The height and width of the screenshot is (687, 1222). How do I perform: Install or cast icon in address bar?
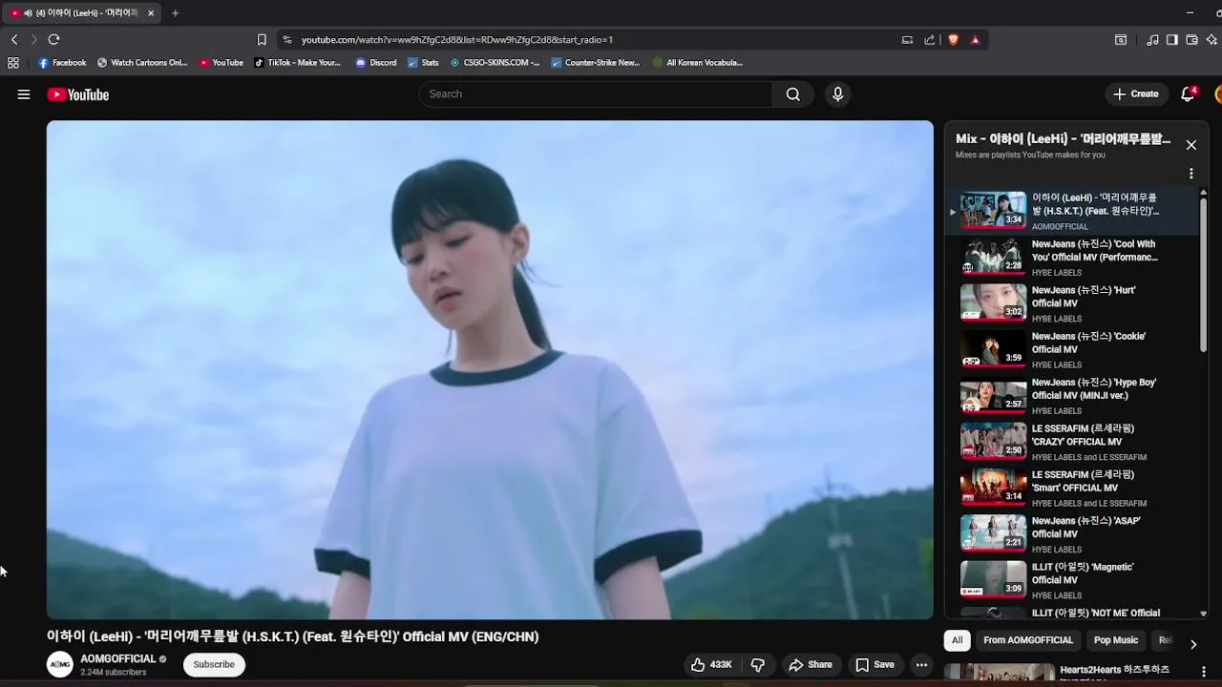pyautogui.click(x=907, y=40)
